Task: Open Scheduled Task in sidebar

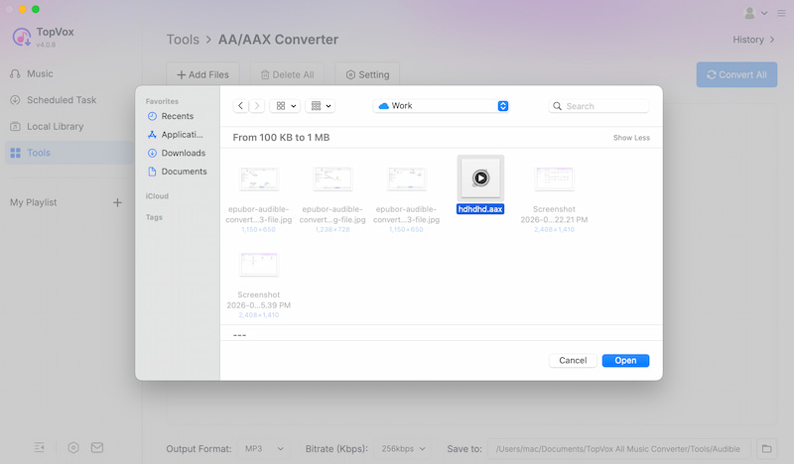Action: click(x=54, y=100)
